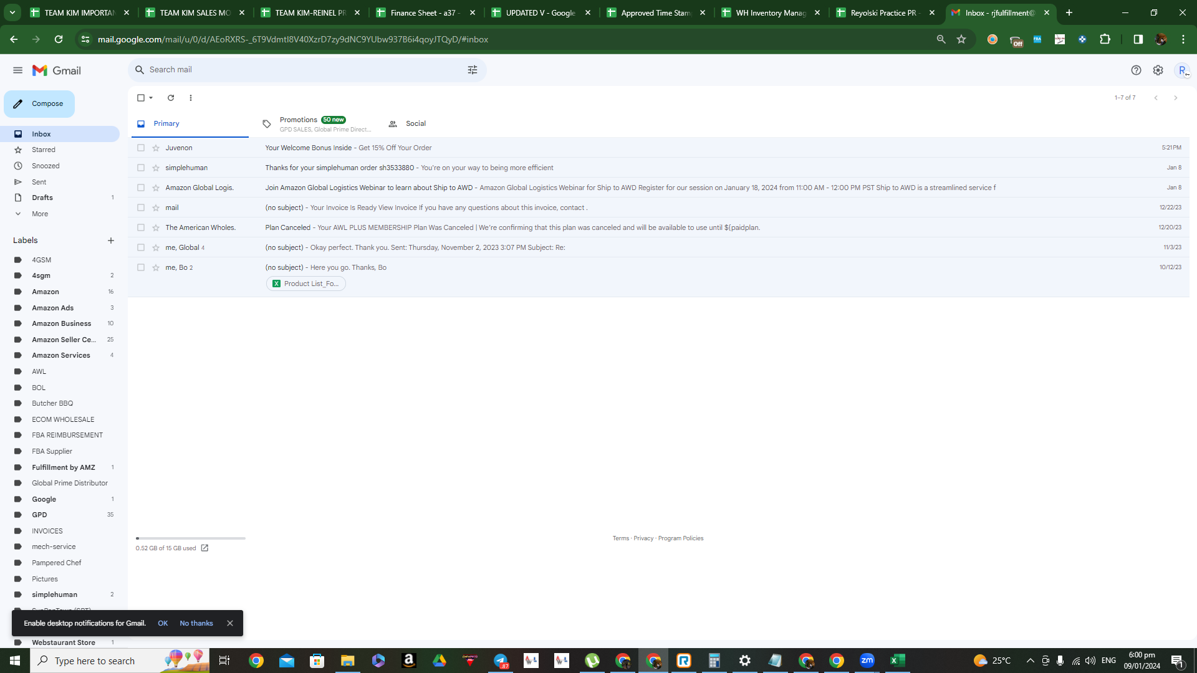
Task: Open a new browser tab
Action: point(1069,12)
